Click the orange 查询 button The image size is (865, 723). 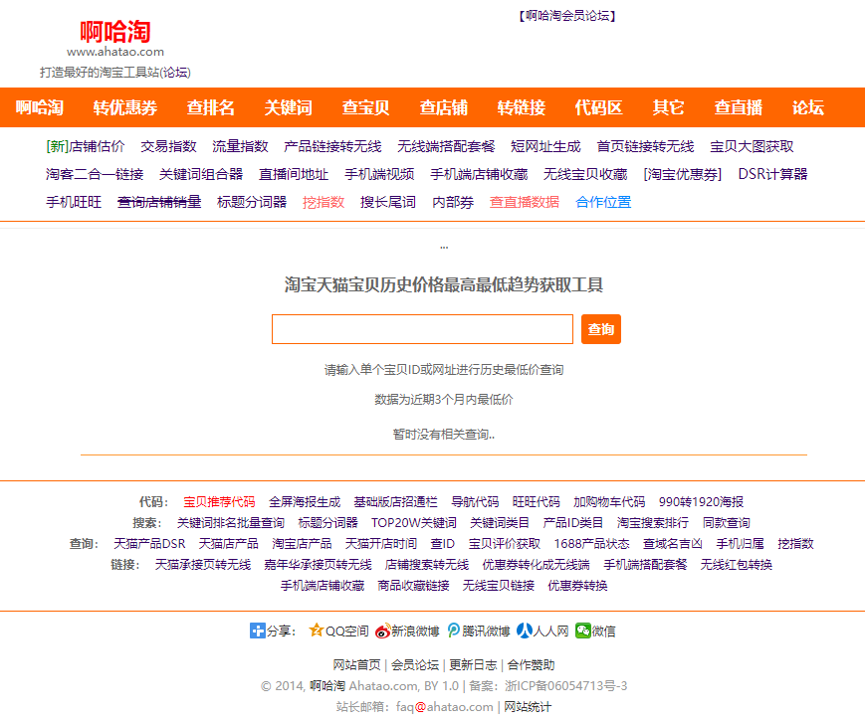(x=600, y=329)
